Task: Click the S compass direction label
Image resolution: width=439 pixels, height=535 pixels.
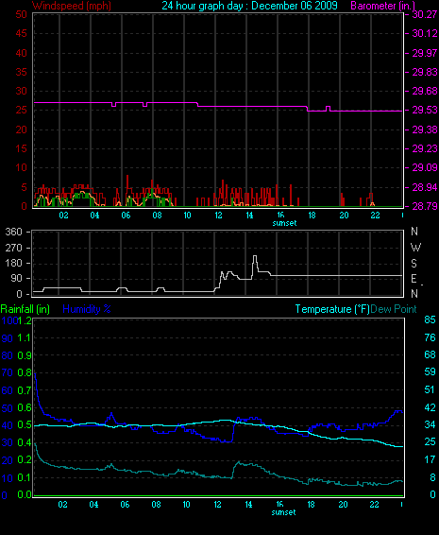Action: coord(414,264)
